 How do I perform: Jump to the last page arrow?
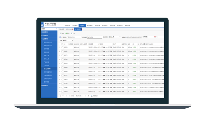point(86,96)
